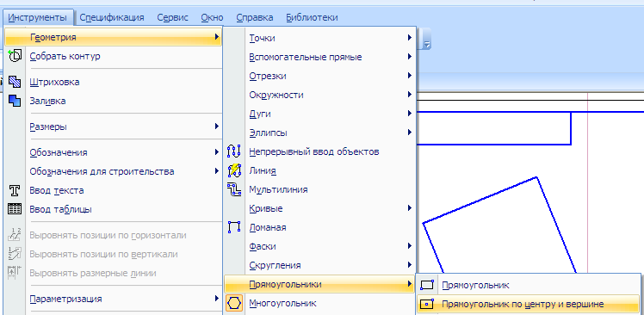
Task: Choose Ввод текста menu entry text
Action: pos(57,190)
